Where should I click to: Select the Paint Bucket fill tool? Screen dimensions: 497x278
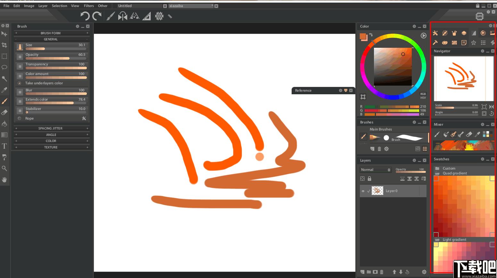tap(4, 123)
